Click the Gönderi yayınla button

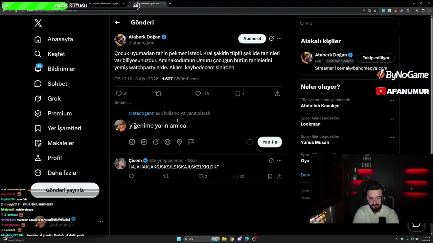(x=65, y=190)
